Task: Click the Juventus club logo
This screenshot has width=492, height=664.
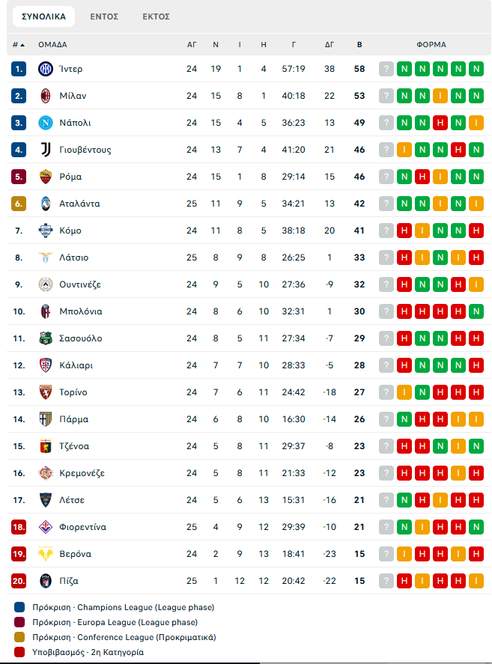Action: coord(45,150)
